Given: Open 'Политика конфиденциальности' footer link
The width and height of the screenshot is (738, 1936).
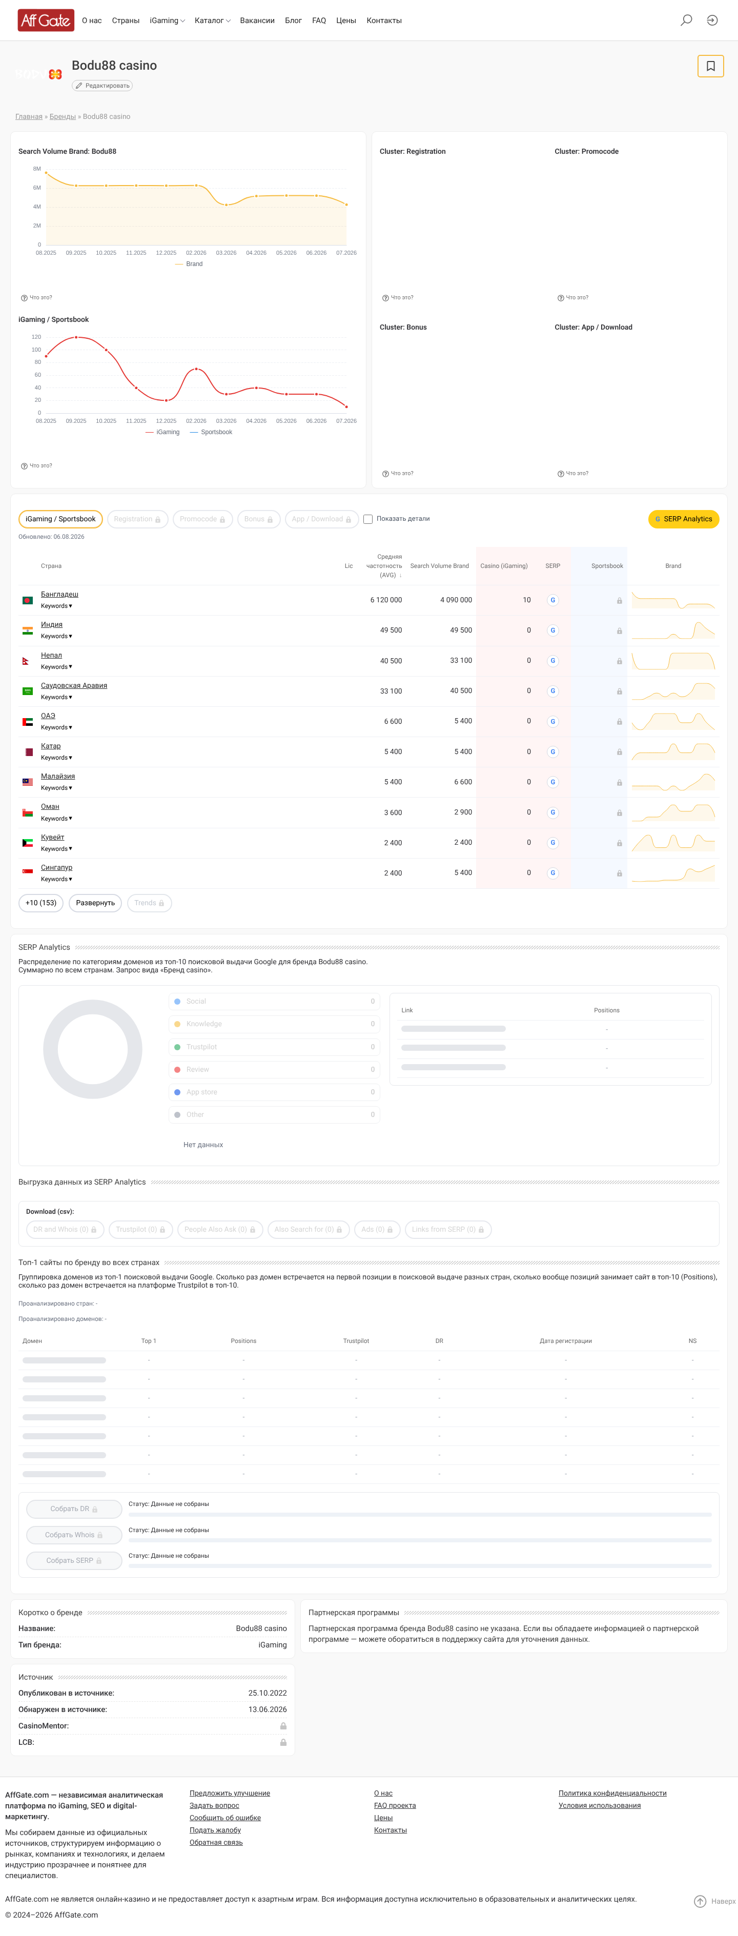Looking at the screenshot, I should pyautogui.click(x=612, y=1793).
